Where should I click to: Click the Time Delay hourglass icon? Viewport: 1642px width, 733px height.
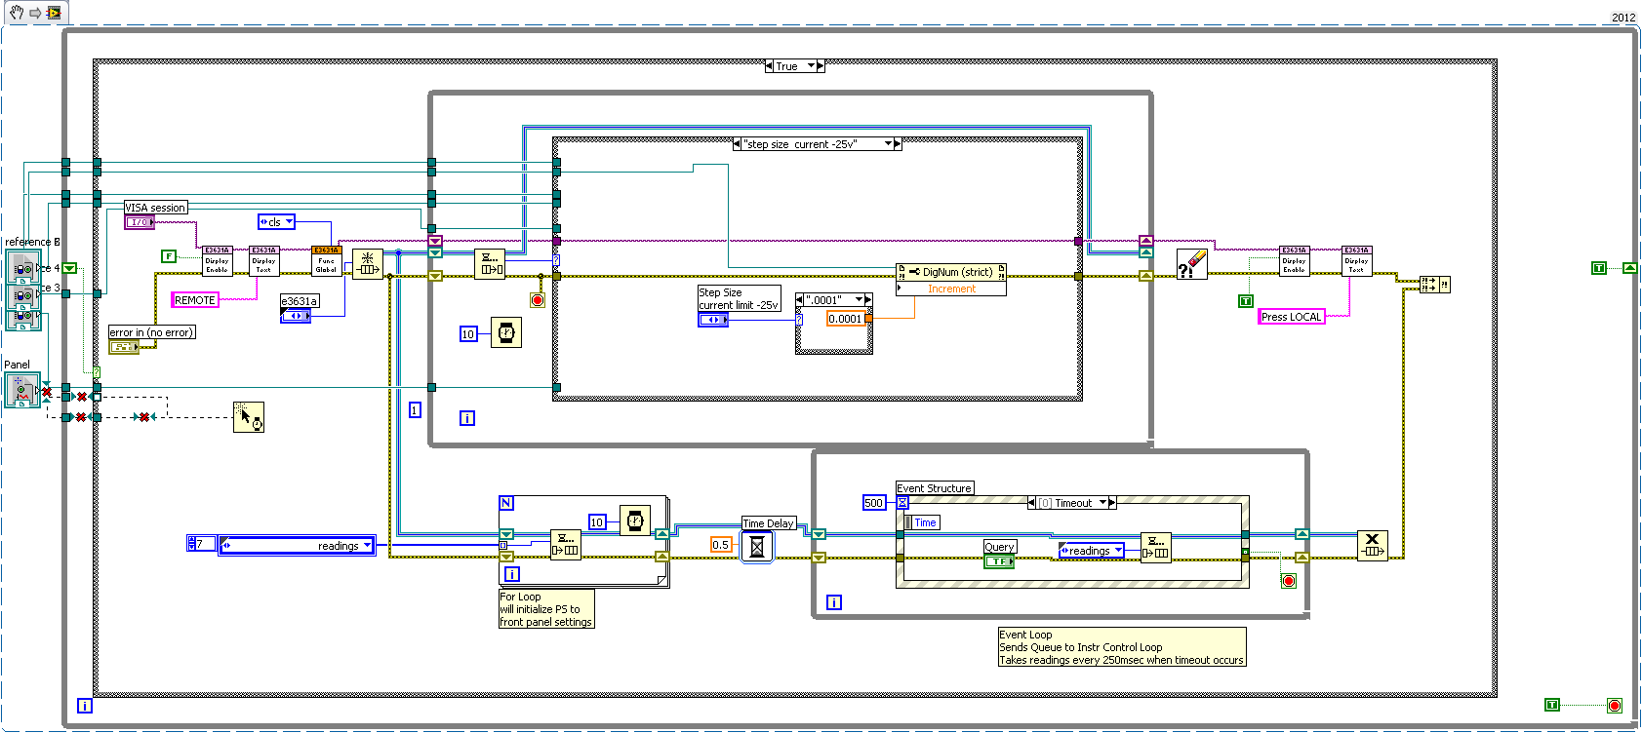click(x=756, y=547)
